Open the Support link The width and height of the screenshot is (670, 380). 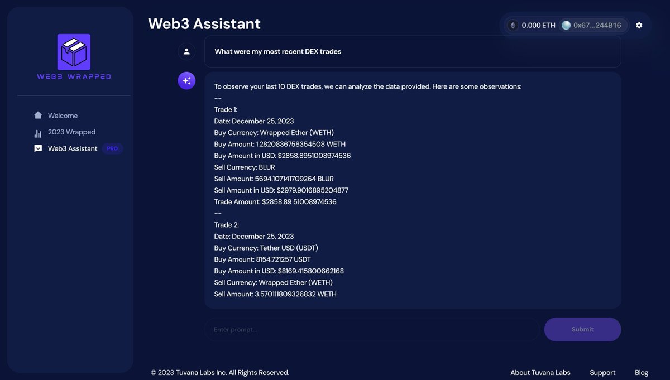602,372
